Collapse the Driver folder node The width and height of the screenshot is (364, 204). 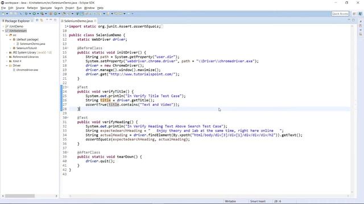coord(7,66)
